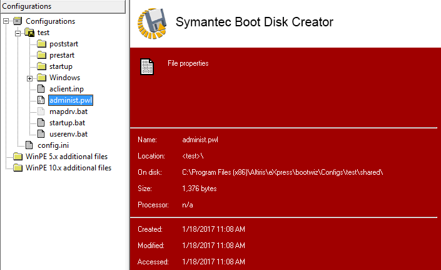Screen dimensions: 441x270
Task: Click the aclient.inp file icon
Action: pyautogui.click(x=42, y=89)
